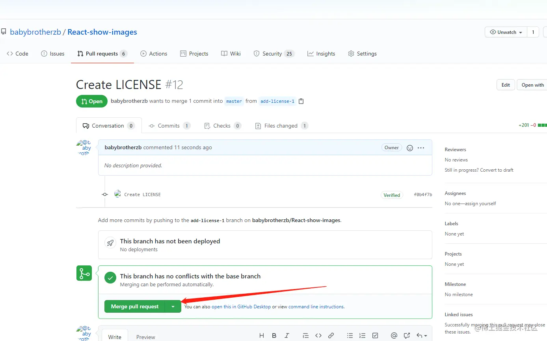Open the babybrotherzb owner link in the repo header

(35, 32)
